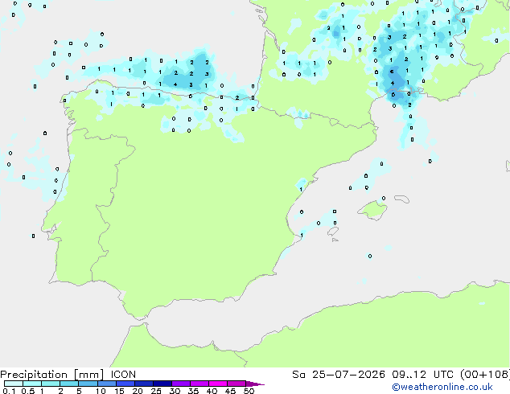This screenshot has height=394, width=510.
Task: Click the legend label '5'
Action: click(79, 391)
